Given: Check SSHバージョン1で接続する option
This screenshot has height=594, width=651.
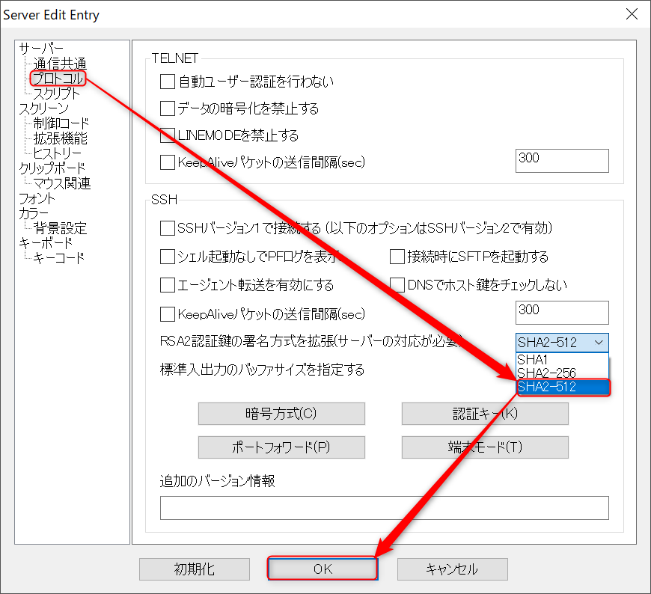Looking at the screenshot, I should pos(168,230).
